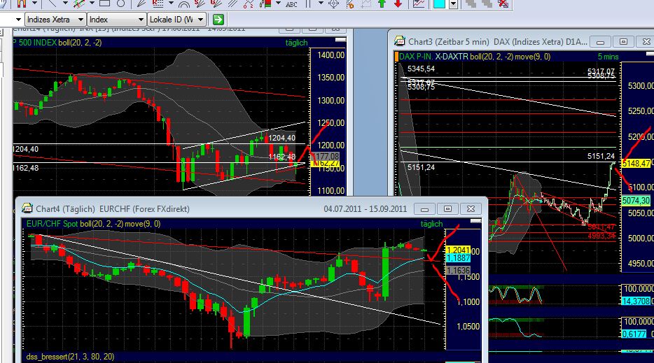Select the regression channel tool
Image resolution: width=654 pixels, height=363 pixels.
[79, 3]
